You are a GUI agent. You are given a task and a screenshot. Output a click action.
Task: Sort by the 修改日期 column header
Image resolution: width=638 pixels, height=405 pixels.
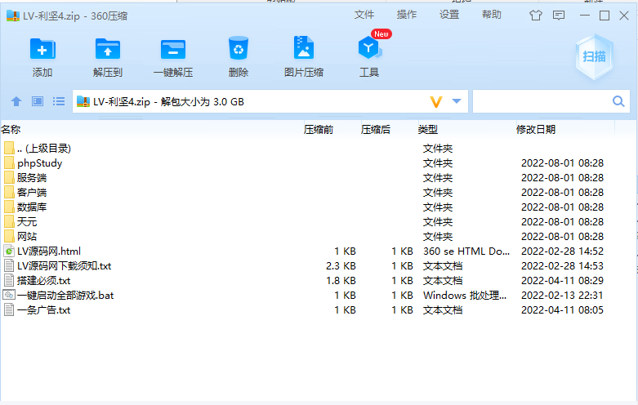pos(535,130)
